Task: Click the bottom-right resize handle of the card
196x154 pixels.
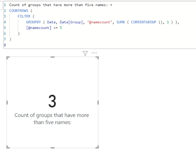Action: point(97,147)
